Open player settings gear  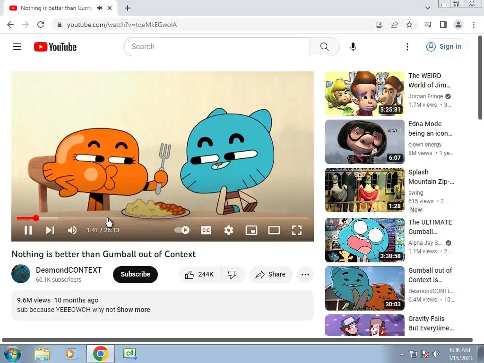[229, 230]
